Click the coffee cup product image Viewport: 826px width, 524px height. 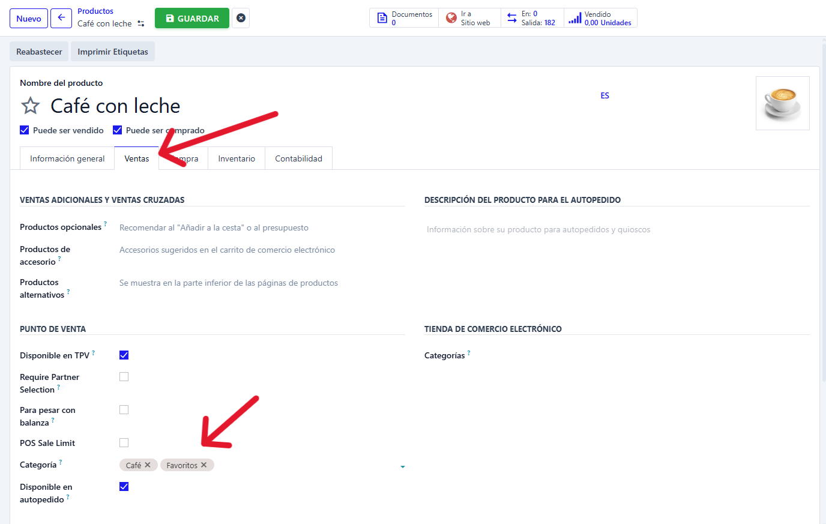tap(782, 103)
